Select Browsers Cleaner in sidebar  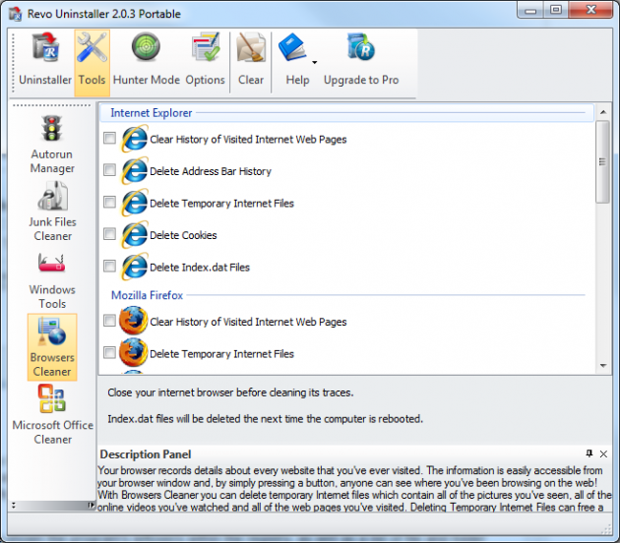coord(52,347)
